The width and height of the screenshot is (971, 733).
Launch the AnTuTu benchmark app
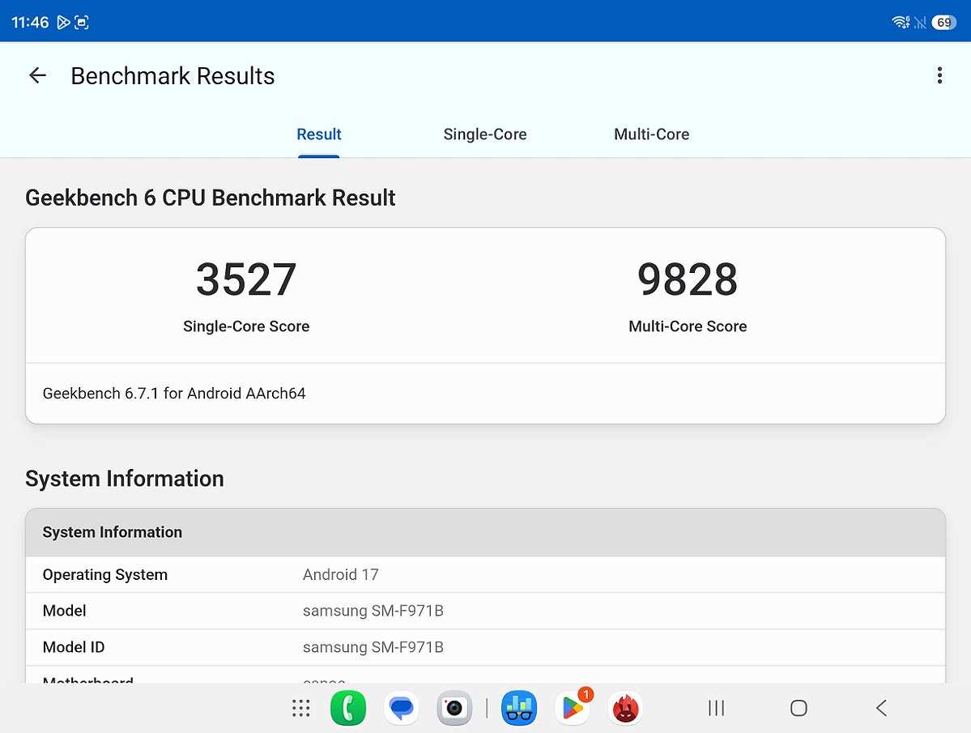625,708
